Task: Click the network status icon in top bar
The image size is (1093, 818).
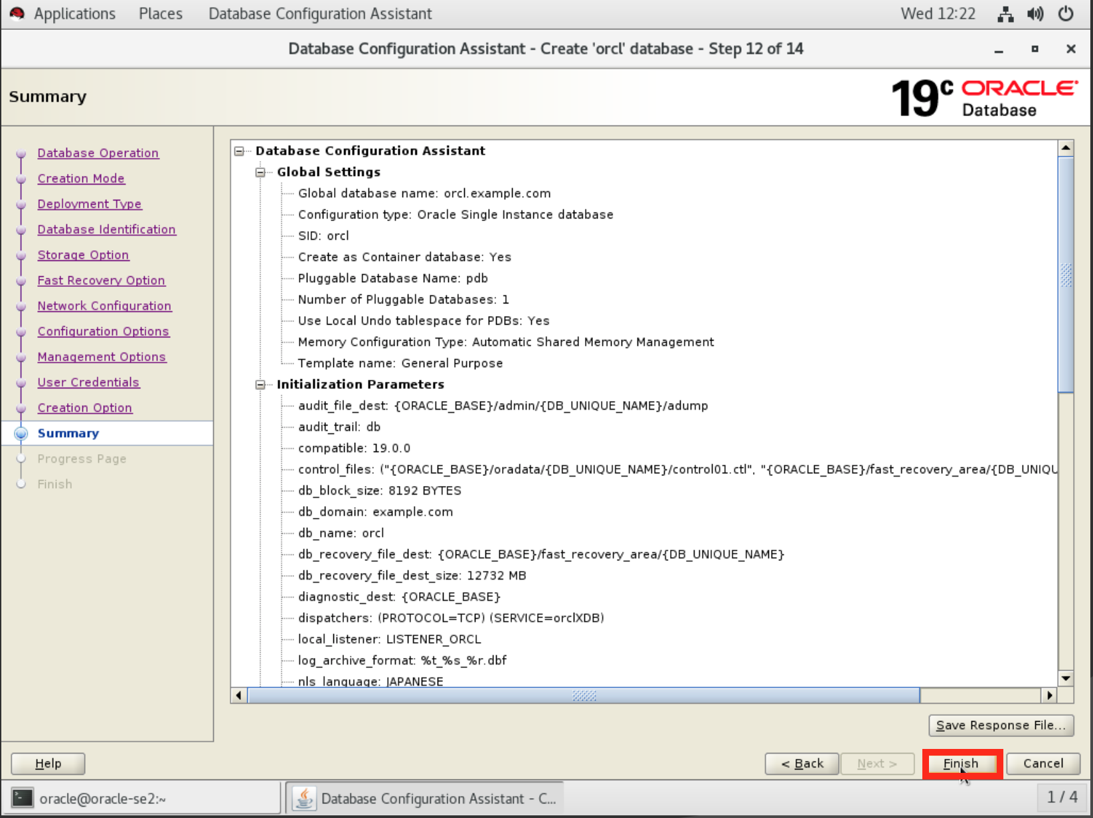Action: (x=1005, y=14)
